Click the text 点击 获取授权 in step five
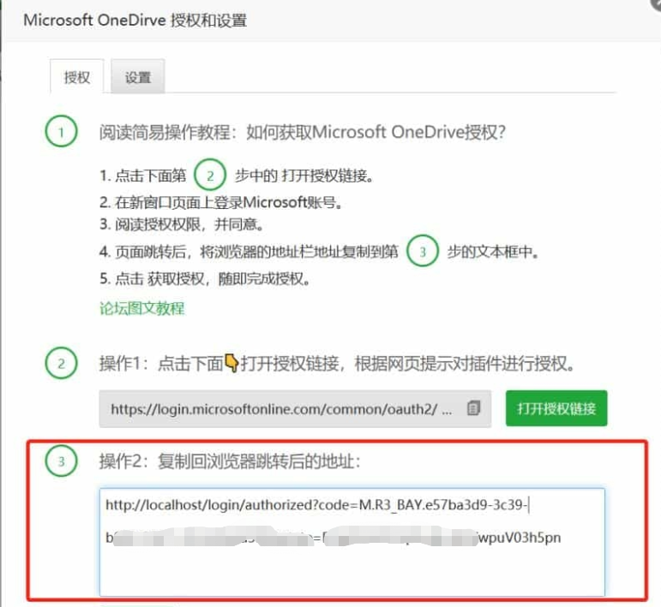This screenshot has height=607, width=661. tap(159, 278)
